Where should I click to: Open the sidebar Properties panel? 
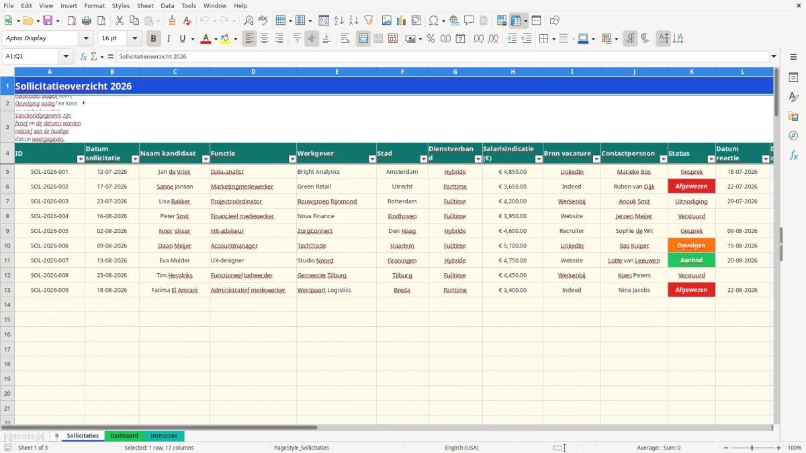793,78
